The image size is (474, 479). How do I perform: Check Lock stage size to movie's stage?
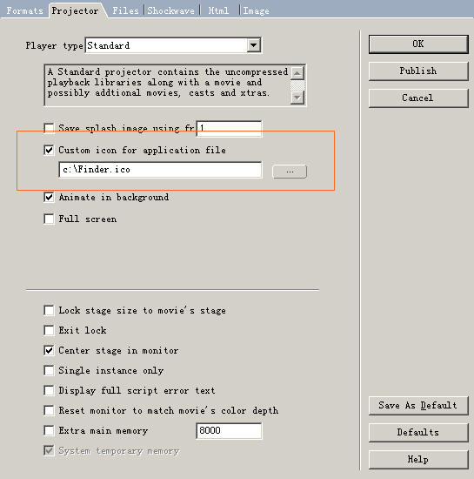(49, 310)
